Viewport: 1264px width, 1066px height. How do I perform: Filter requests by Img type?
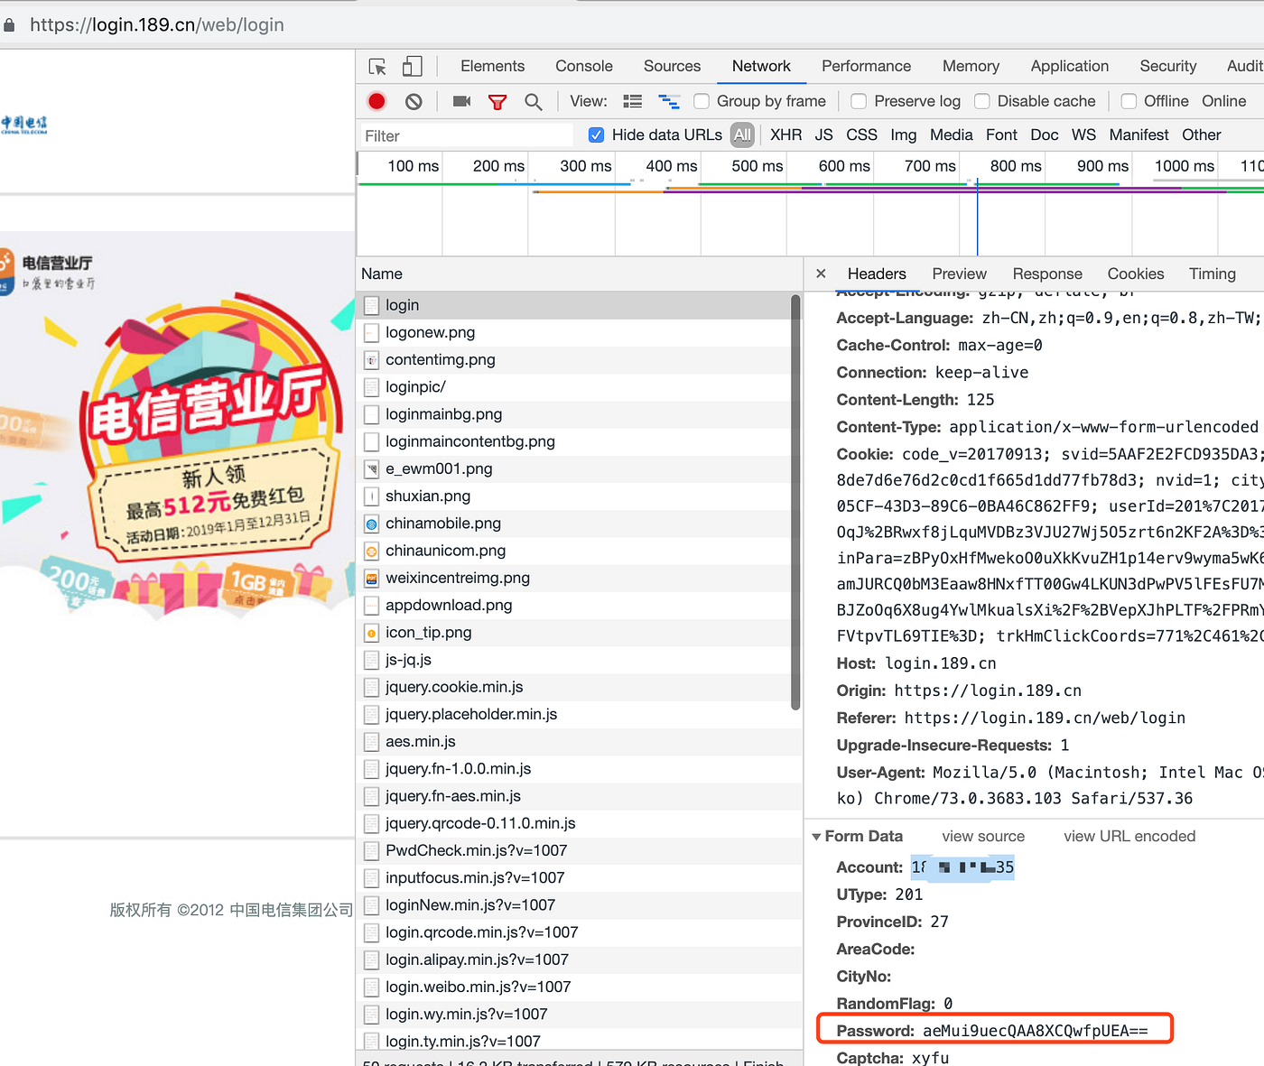tap(903, 134)
